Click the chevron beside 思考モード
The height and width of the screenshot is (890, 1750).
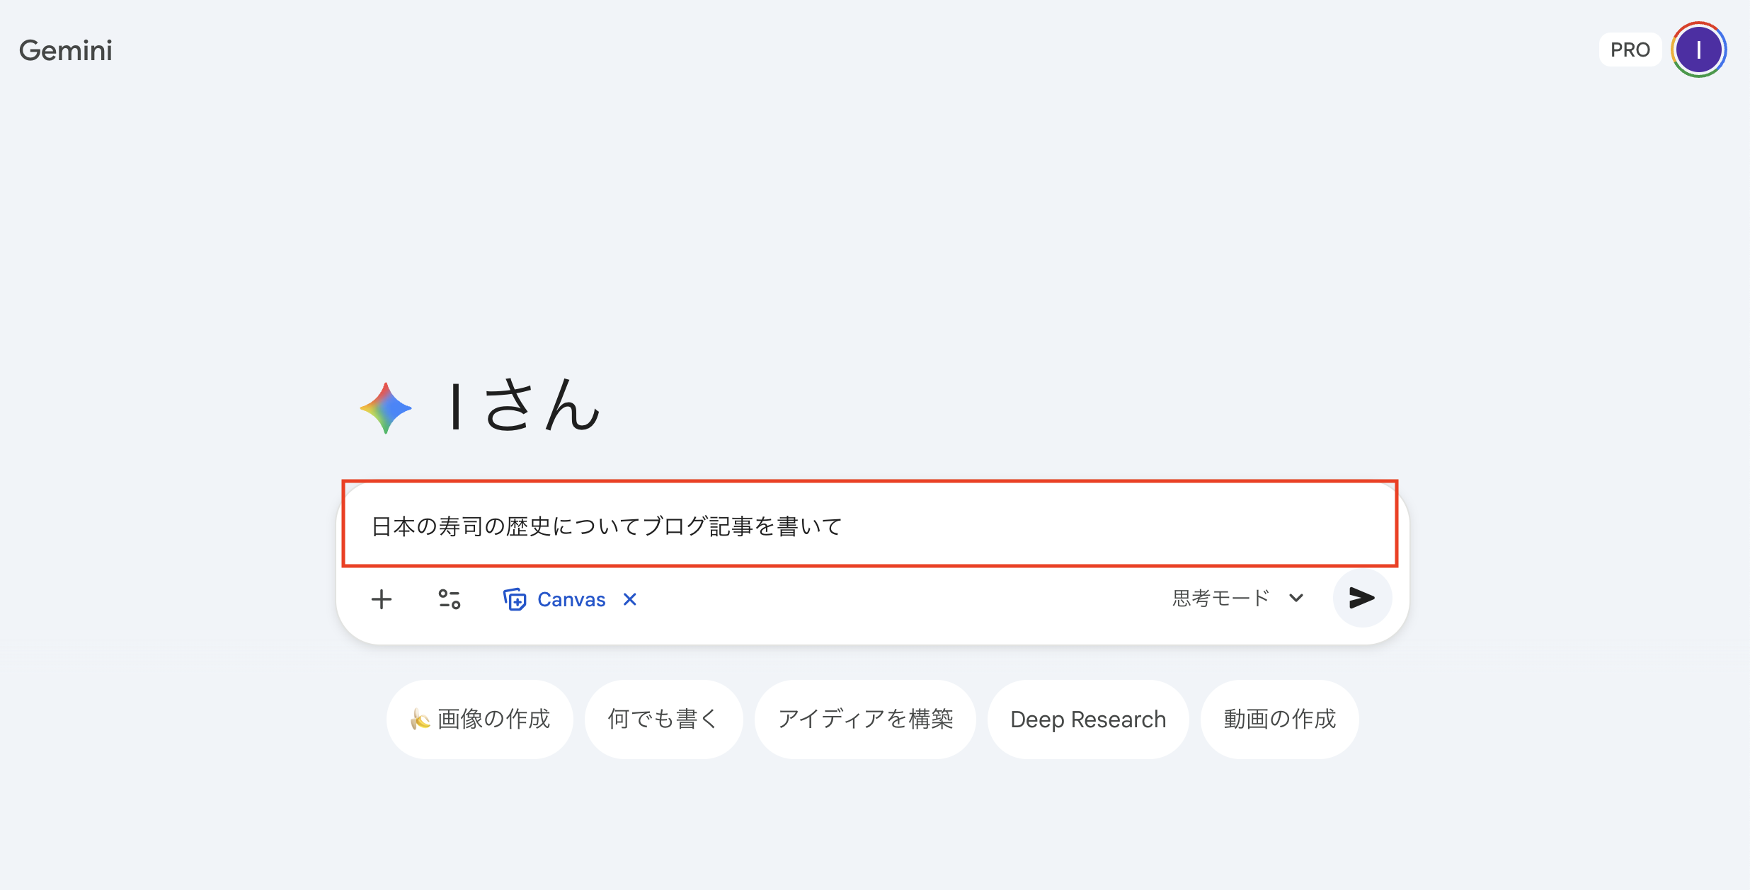point(1296,599)
